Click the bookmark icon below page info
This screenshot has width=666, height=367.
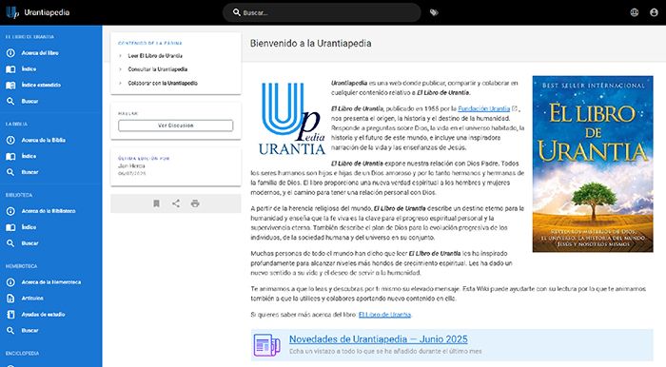pyautogui.click(x=156, y=203)
